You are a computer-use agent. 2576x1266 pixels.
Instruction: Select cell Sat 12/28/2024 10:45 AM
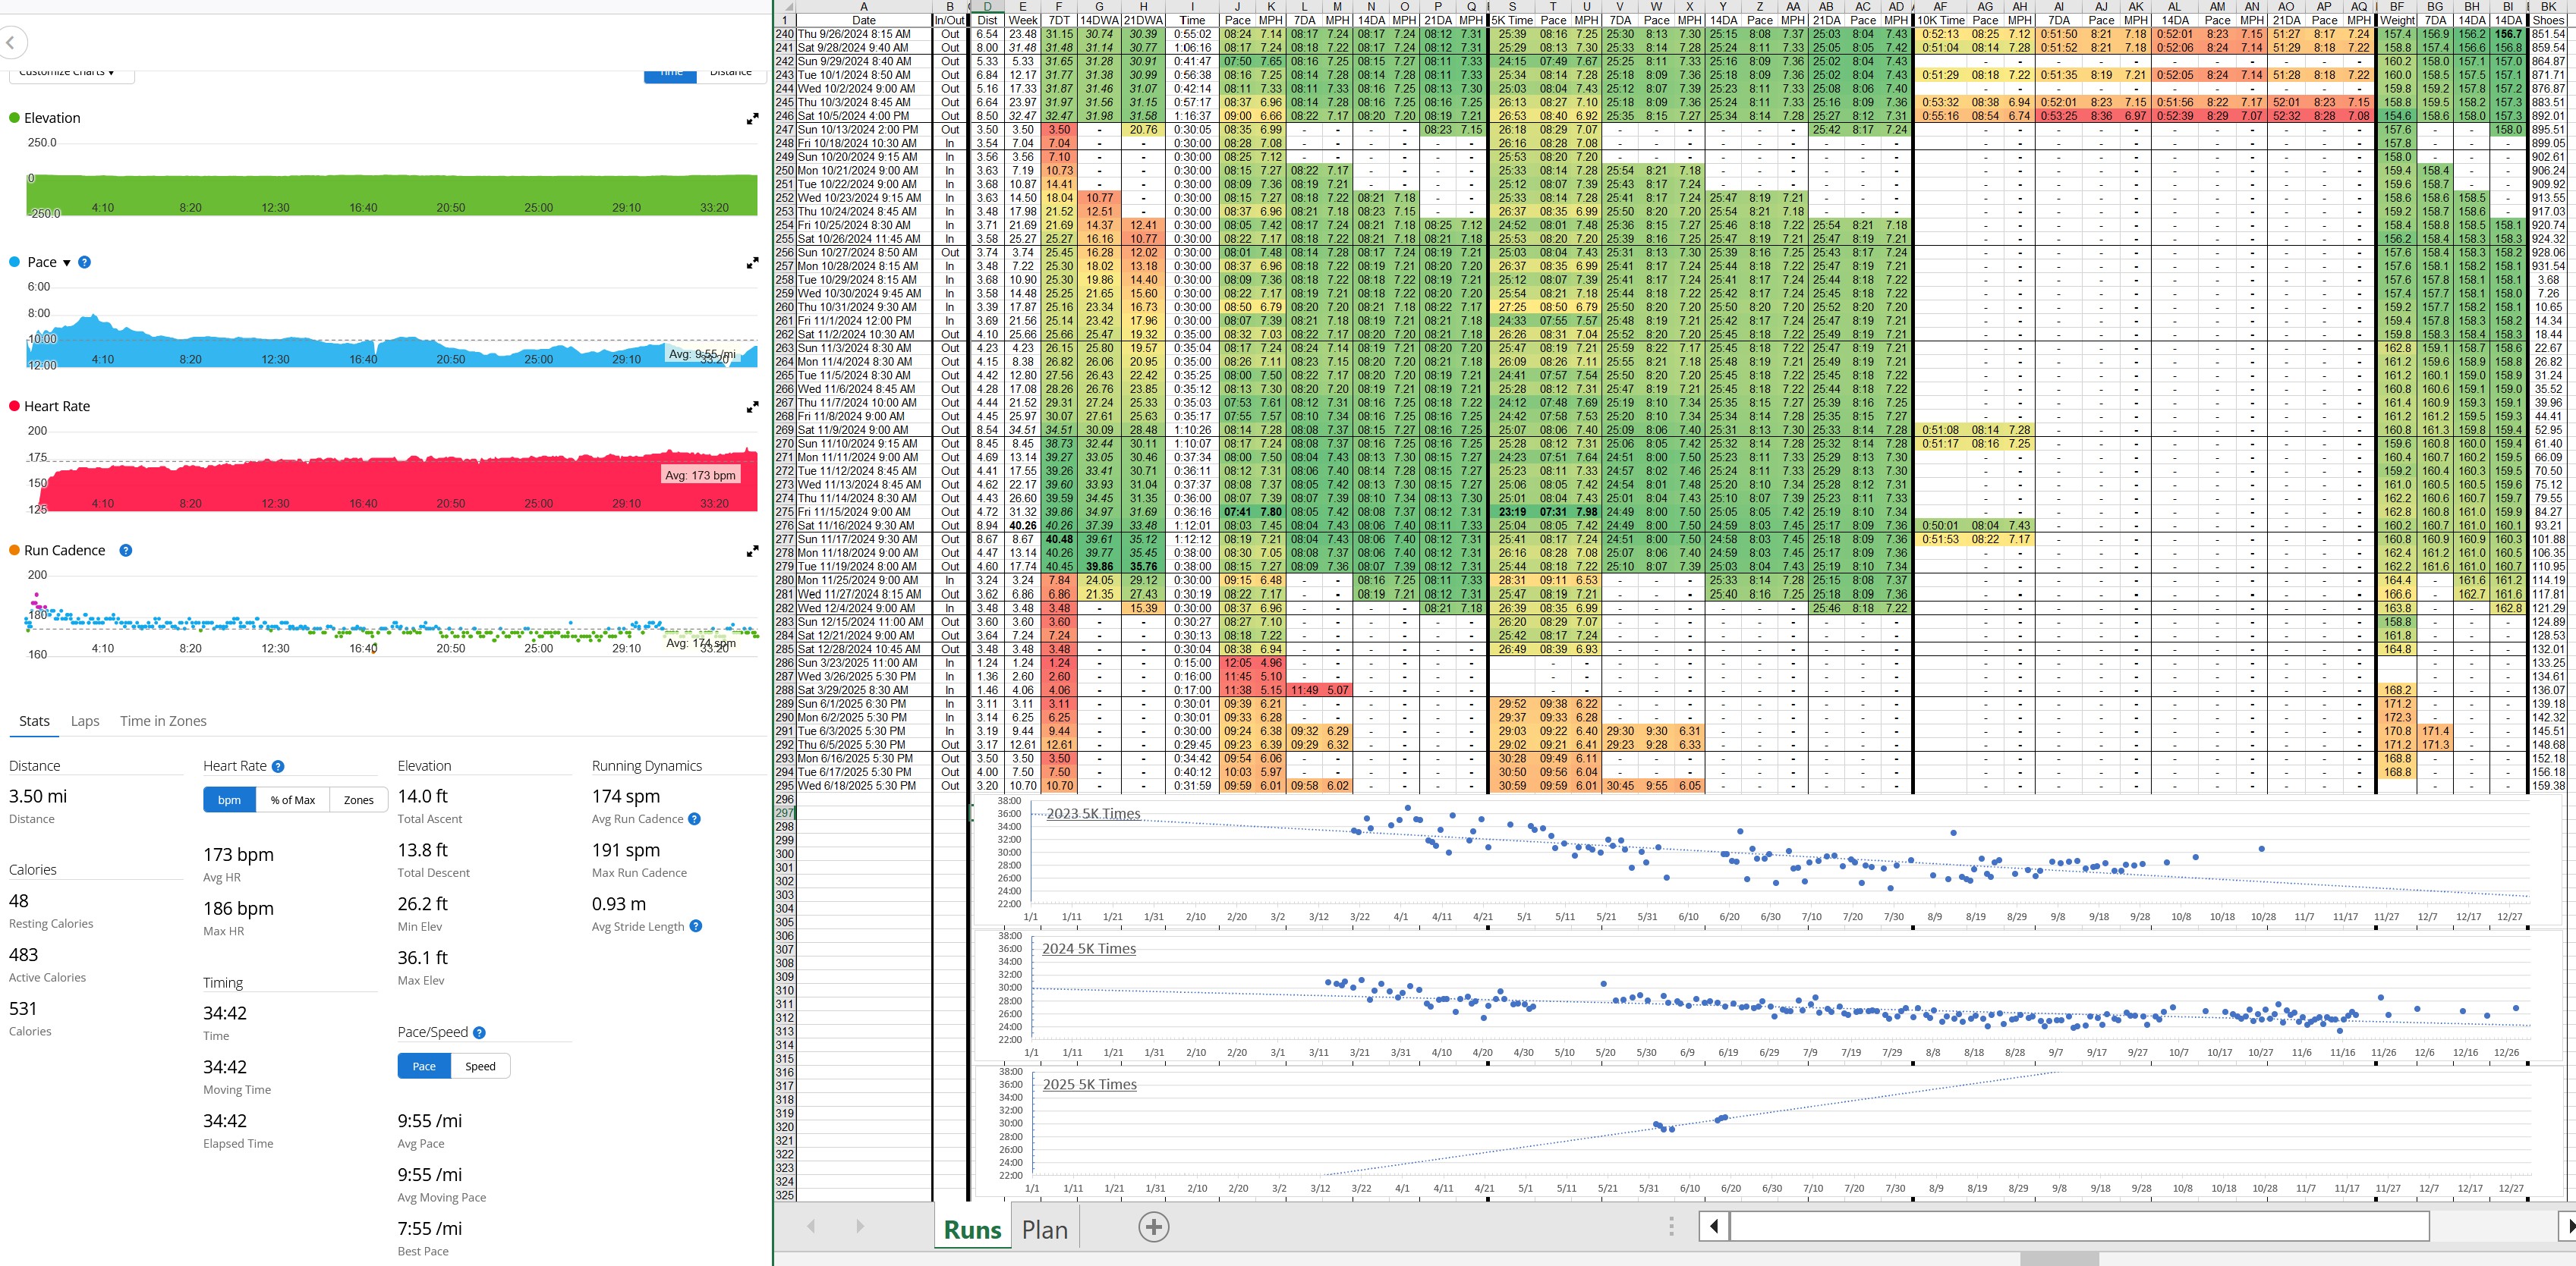(x=863, y=649)
